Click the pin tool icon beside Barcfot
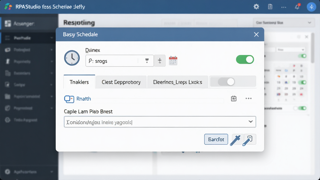320x180 pixels. point(236,140)
